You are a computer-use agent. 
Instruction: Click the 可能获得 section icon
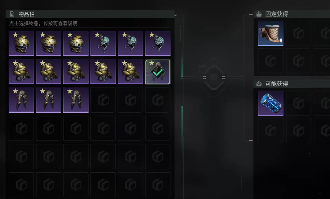[259, 84]
